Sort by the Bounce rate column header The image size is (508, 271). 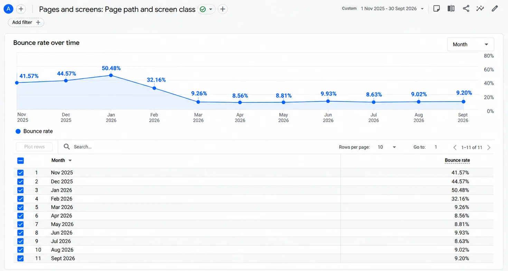pos(457,160)
